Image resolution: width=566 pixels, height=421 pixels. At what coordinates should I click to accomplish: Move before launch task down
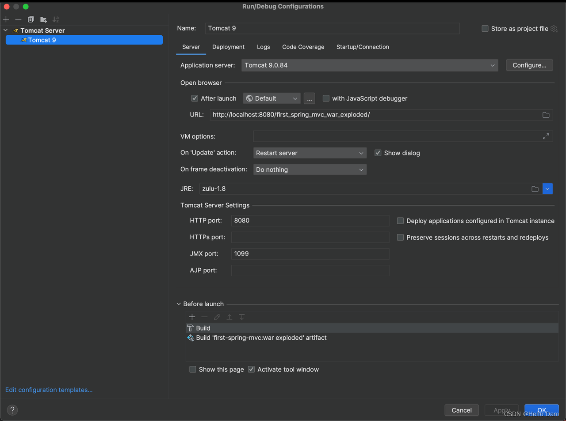point(242,317)
